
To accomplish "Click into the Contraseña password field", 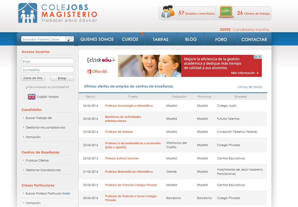I will [47, 70].
